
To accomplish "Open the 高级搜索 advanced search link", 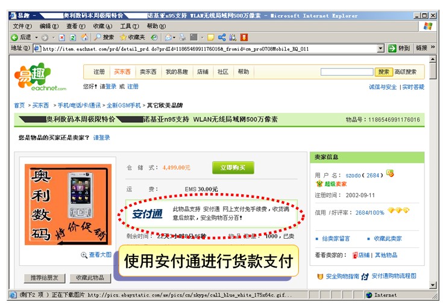I will coord(406,72).
